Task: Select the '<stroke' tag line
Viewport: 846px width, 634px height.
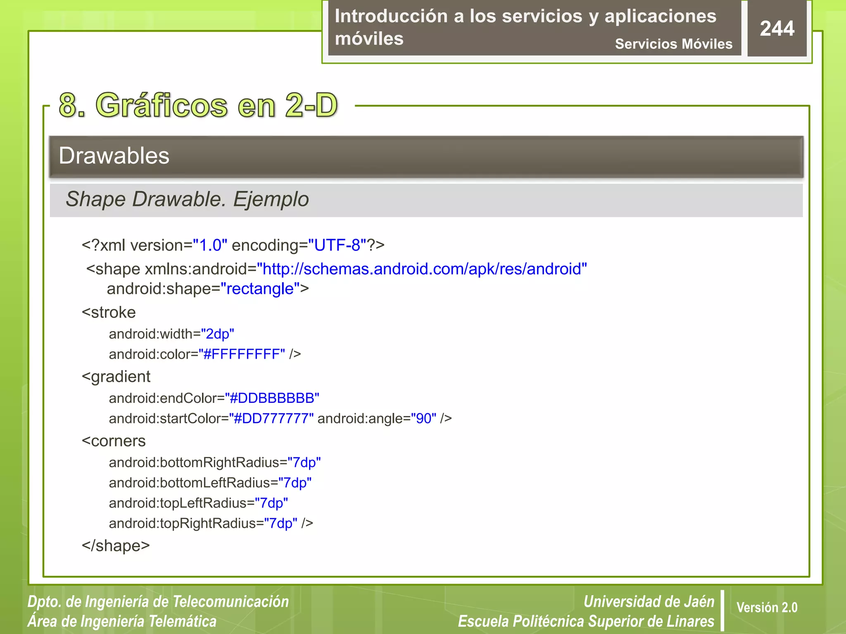Action: pos(109,312)
